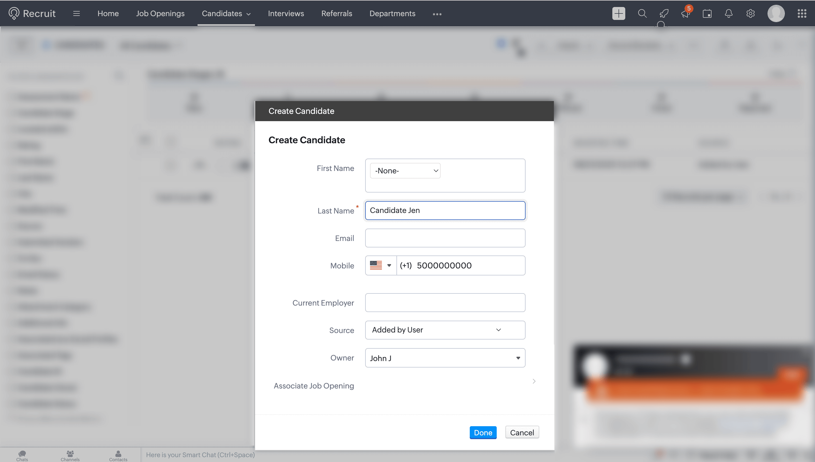Viewport: 815px width, 462px height.
Task: Expand the Associate Job Opening chevron
Action: point(534,381)
